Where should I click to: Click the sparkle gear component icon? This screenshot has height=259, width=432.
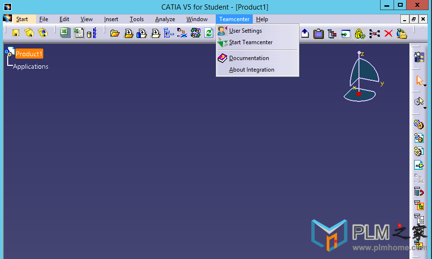[x=419, y=124]
